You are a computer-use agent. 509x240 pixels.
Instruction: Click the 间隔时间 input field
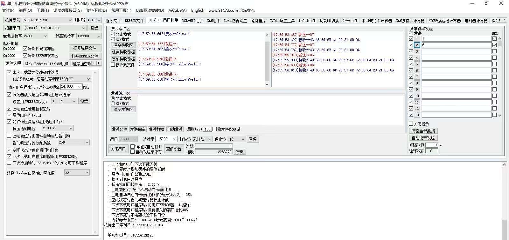(x=432, y=145)
